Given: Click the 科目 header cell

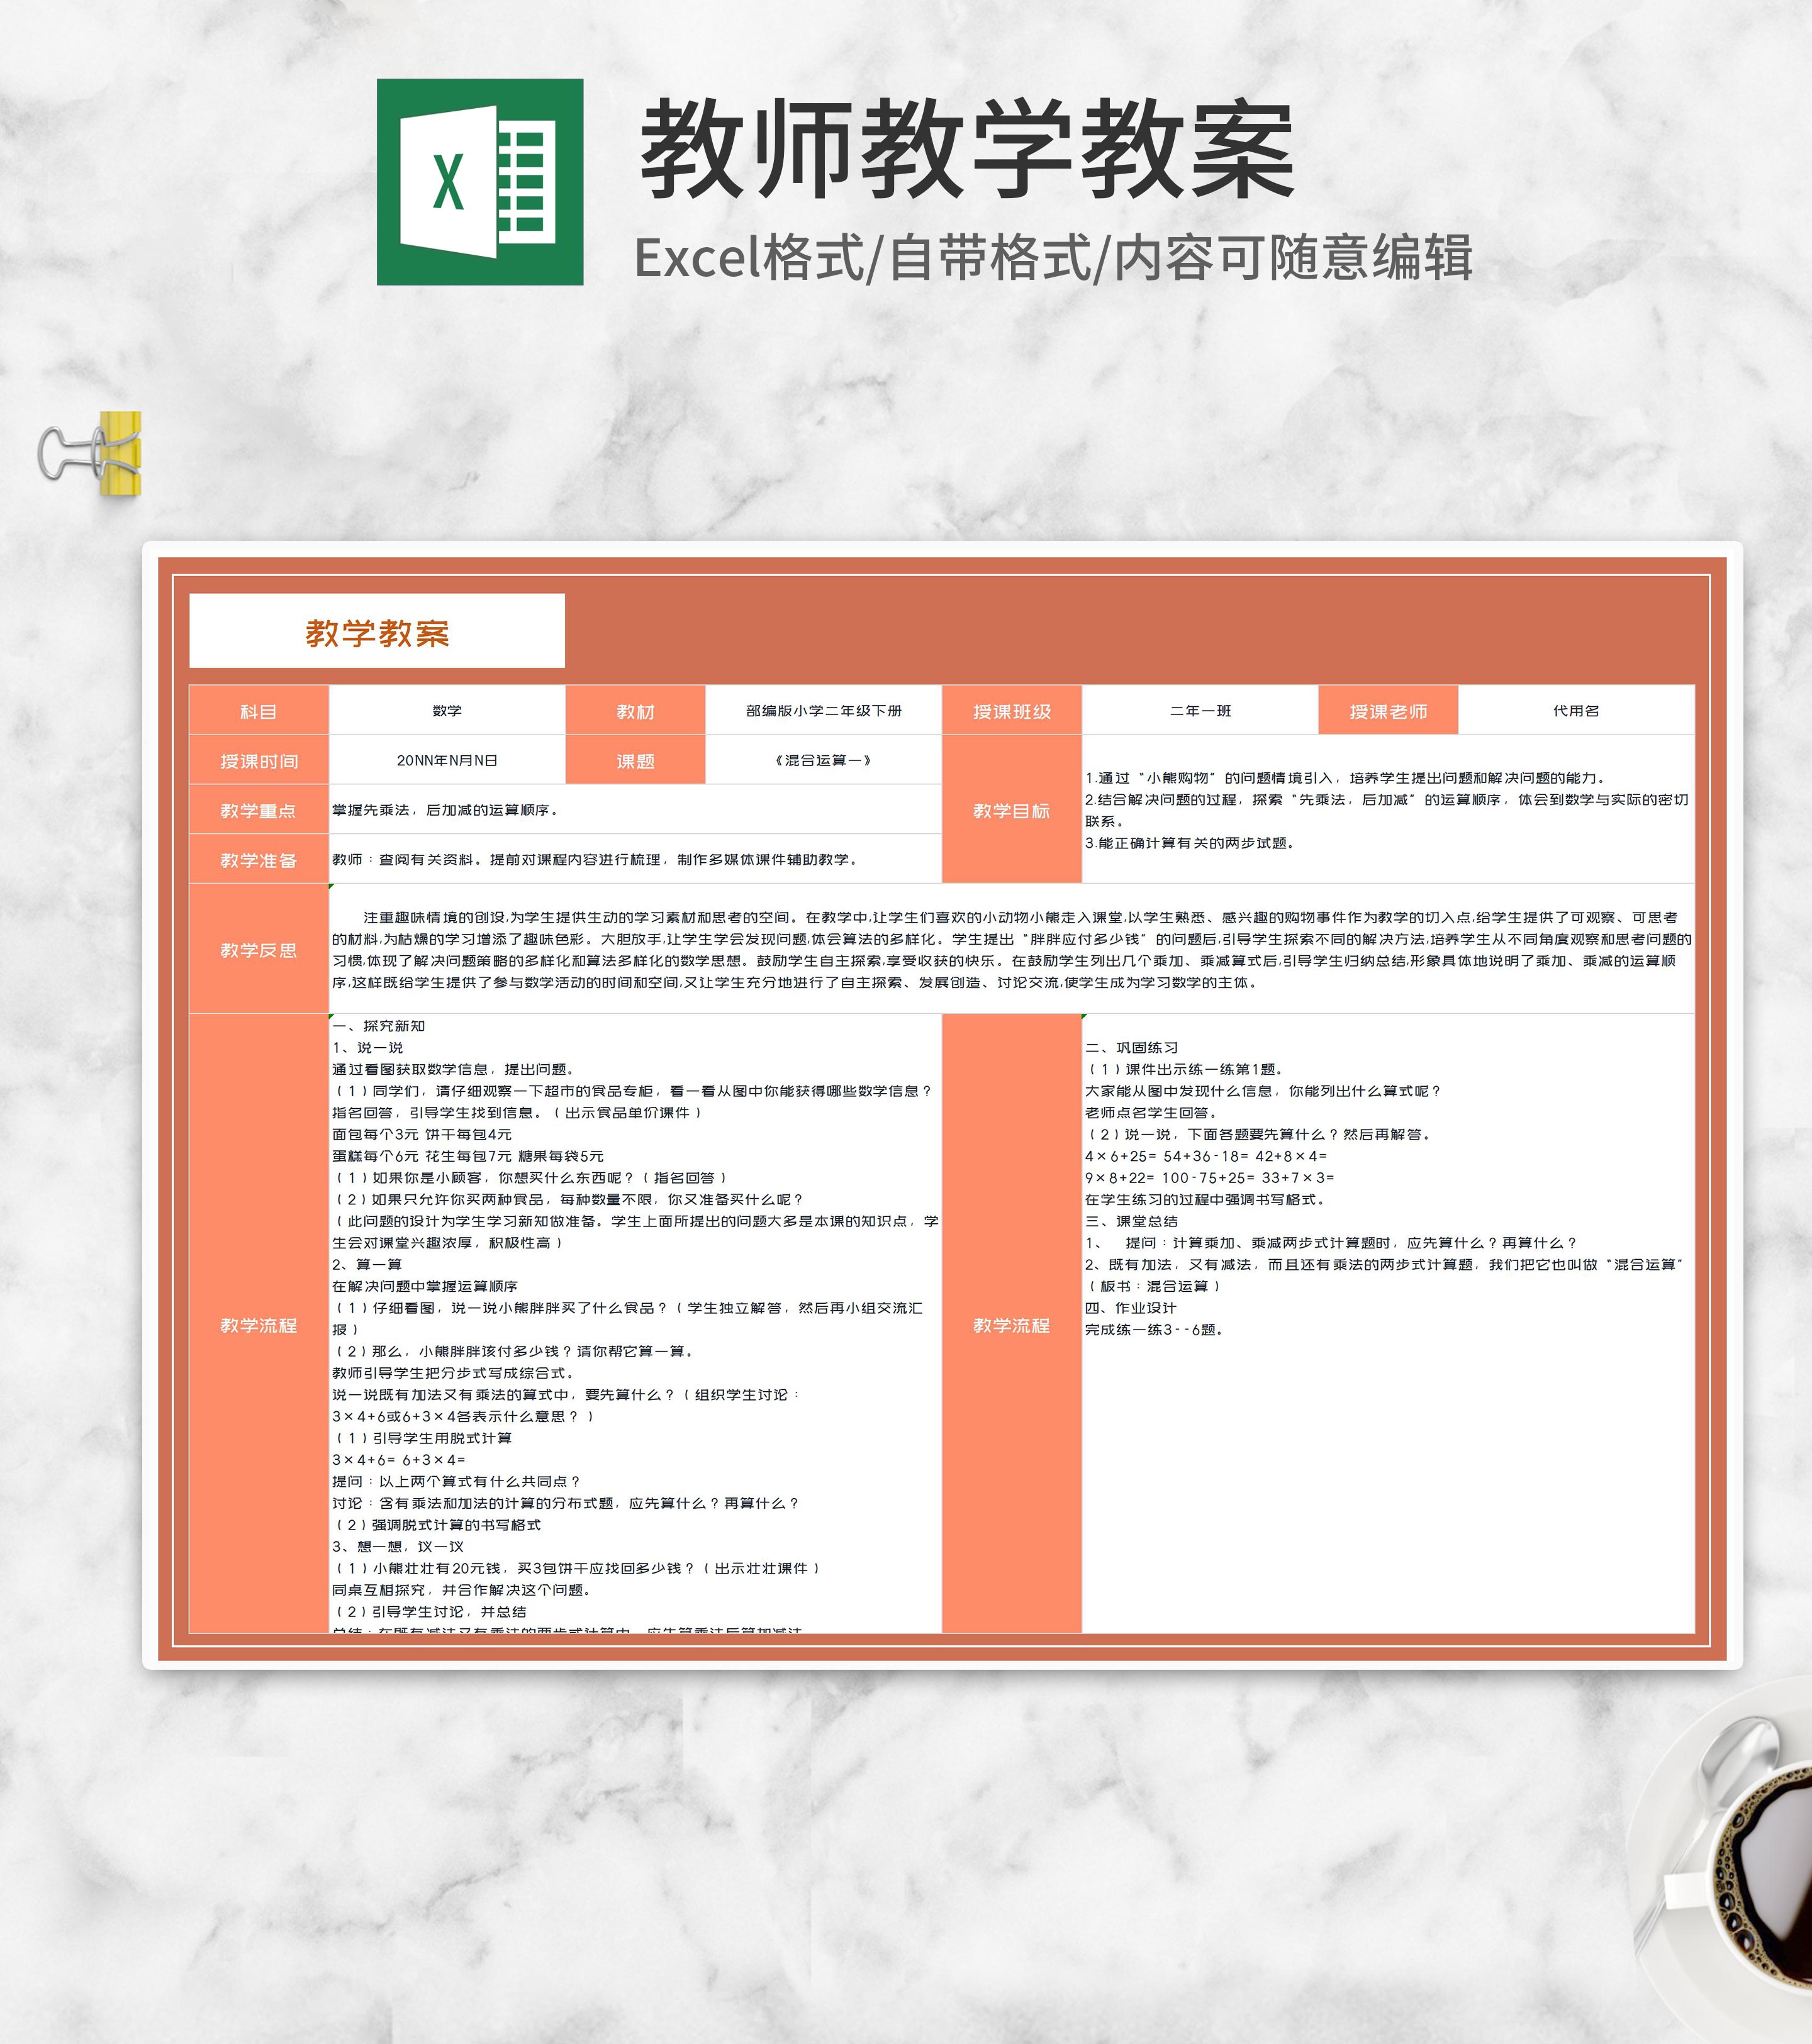Looking at the screenshot, I should (258, 711).
